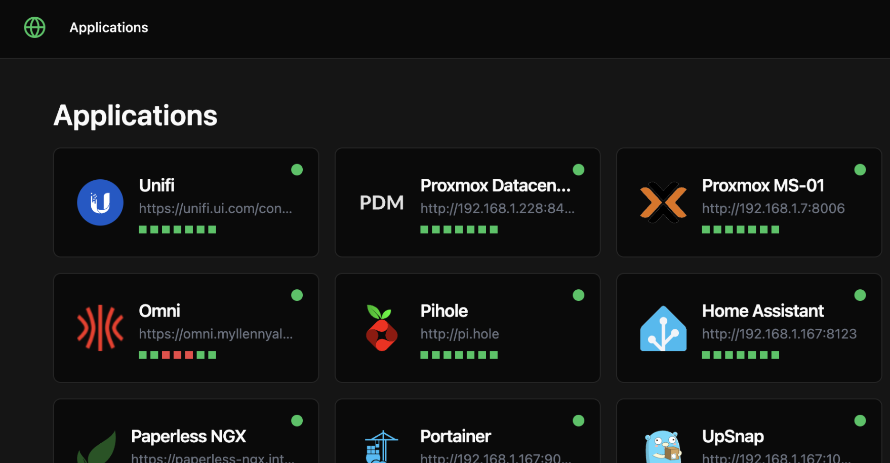Click the PDM logo icon
This screenshot has height=463, width=890.
point(382,203)
